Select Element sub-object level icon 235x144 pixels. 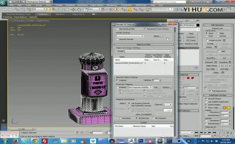(193, 78)
